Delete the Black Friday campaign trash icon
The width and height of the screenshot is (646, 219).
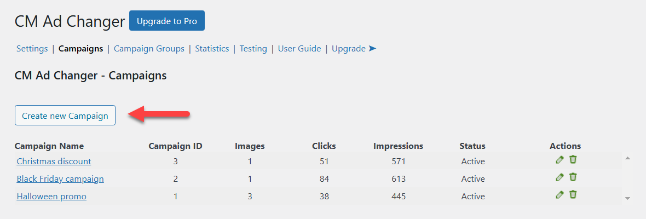573,177
